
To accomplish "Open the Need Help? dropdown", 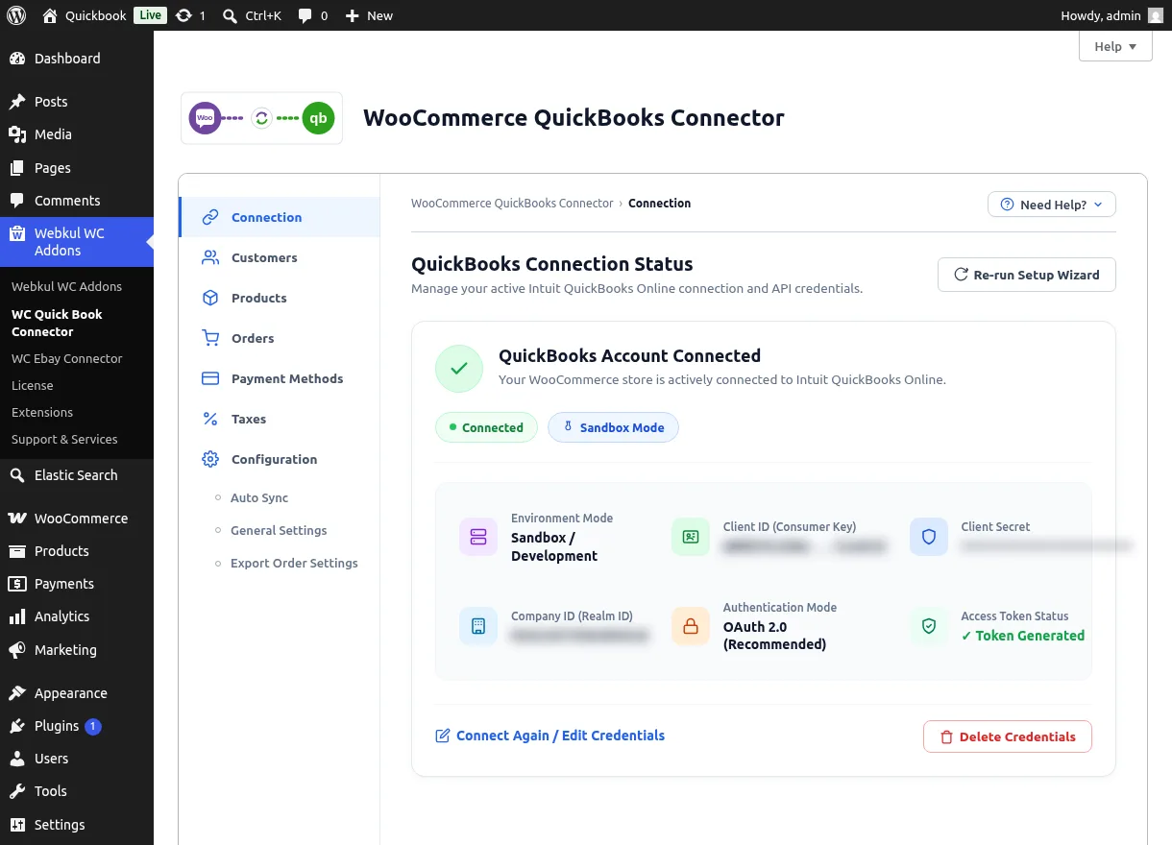I will coord(1052,205).
